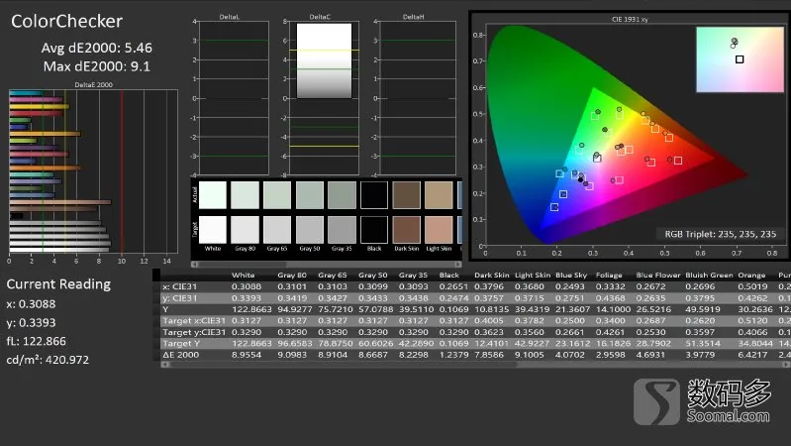The height and width of the screenshot is (446, 791).
Task: Click the DeltaC chart's white gradient bar
Action: coord(324,60)
